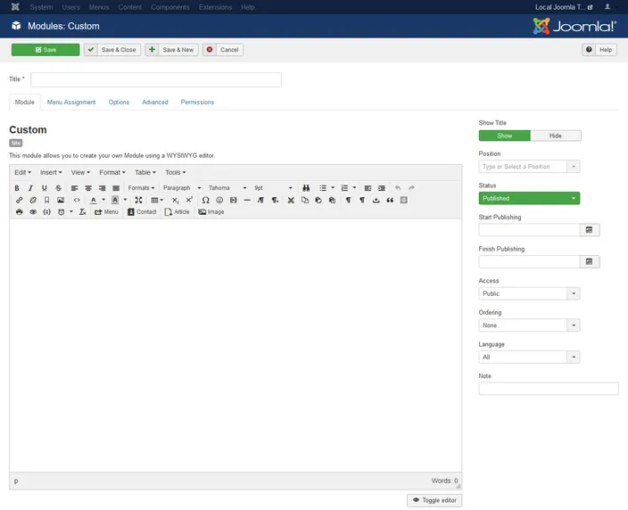628x510 pixels.
Task: Clear formatting in the editor
Action: [82, 212]
